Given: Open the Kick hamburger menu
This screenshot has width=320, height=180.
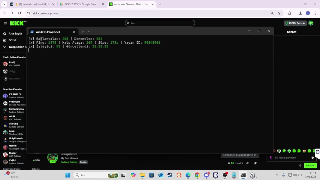Looking at the screenshot, I should [5, 23].
